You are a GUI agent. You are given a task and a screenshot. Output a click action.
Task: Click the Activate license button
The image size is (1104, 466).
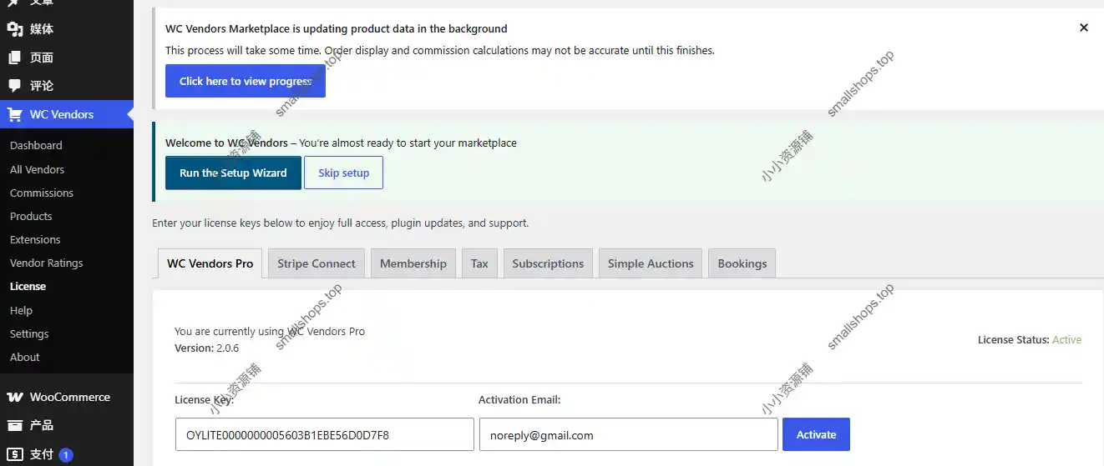click(816, 434)
